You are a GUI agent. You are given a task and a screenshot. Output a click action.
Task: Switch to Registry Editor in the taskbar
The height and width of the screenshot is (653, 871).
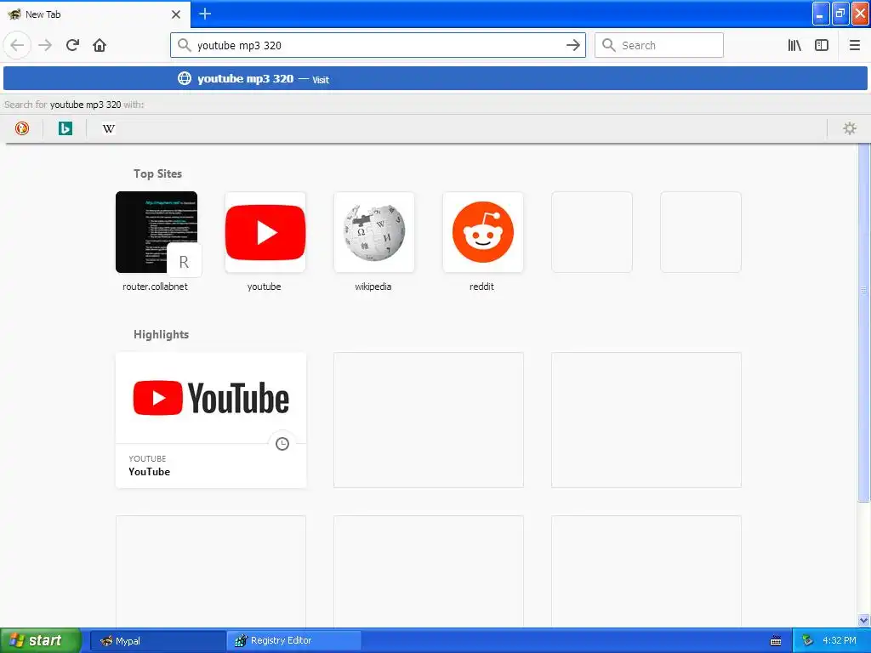pos(293,641)
